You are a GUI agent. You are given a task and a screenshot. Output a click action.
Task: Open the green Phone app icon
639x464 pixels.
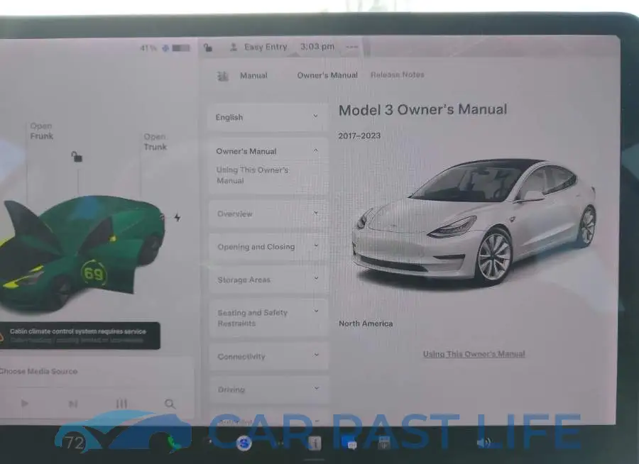(x=174, y=443)
